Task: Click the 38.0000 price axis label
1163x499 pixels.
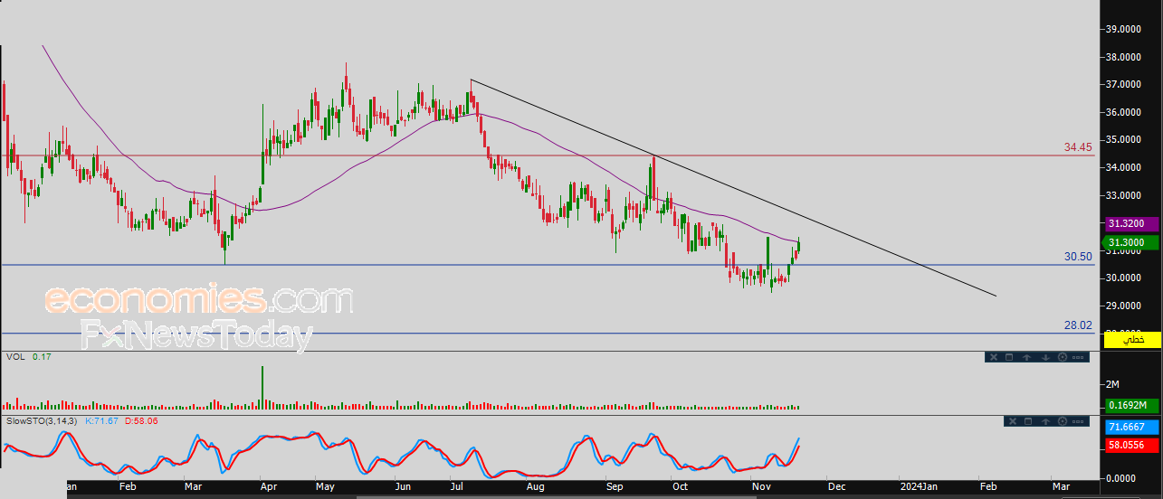Action: point(1124,57)
